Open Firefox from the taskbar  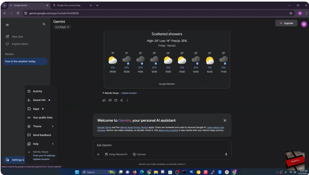135,172
